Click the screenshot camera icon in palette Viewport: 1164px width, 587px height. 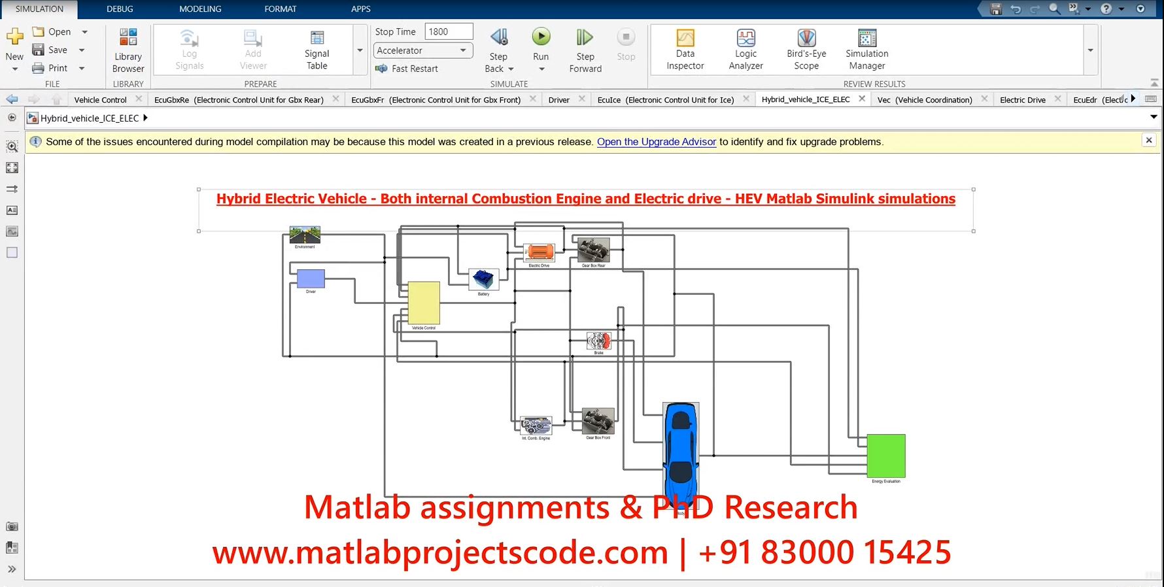pos(12,526)
